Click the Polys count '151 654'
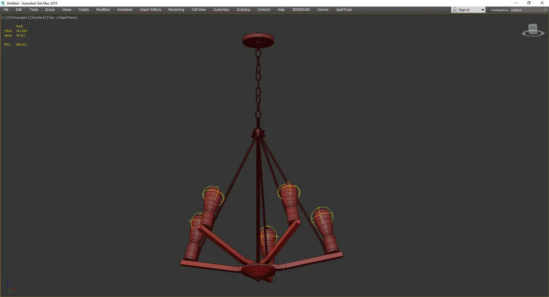The height and width of the screenshot is (297, 549). (x=22, y=31)
